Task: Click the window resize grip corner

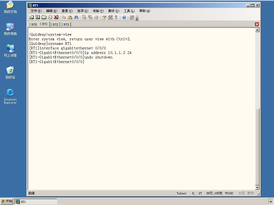Action: click(258, 194)
